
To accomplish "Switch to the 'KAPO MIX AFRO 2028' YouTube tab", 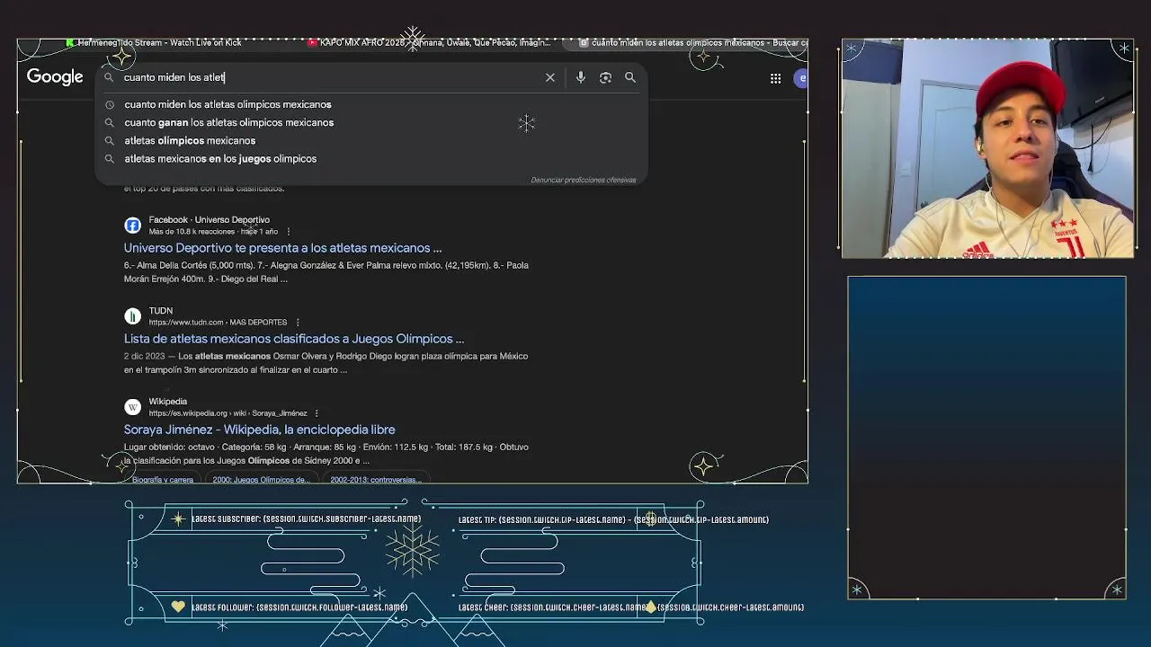I will tap(428, 42).
